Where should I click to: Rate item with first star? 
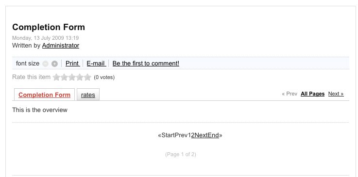pyautogui.click(x=56, y=77)
